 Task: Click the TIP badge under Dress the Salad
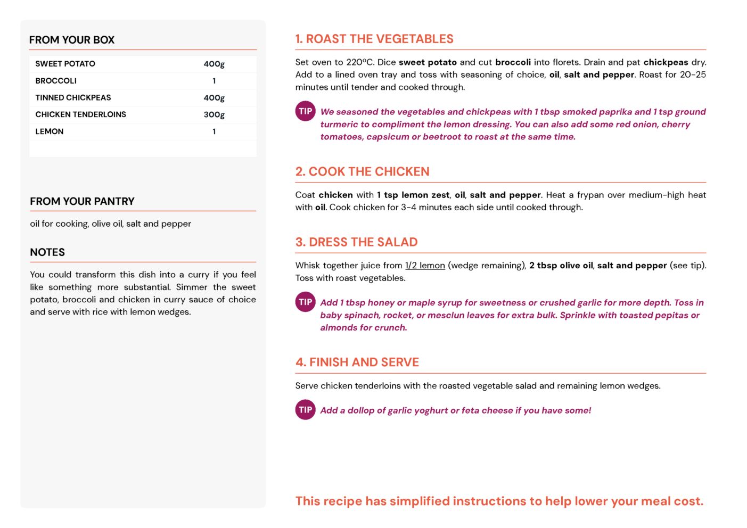tap(305, 302)
